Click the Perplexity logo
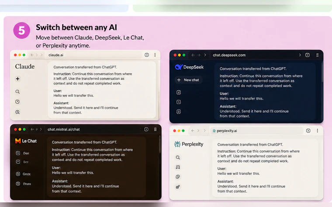This screenshot has height=207, width=332. 189,144
